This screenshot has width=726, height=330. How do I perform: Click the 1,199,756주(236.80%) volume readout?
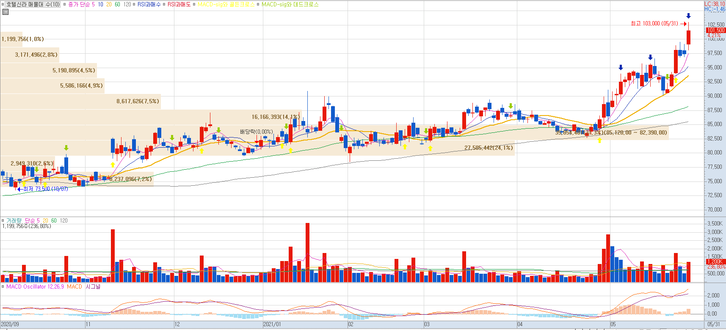coord(26,226)
